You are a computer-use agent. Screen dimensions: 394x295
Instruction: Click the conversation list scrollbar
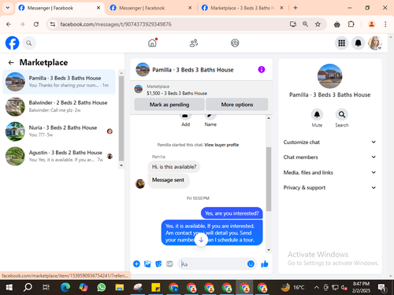(x=121, y=118)
